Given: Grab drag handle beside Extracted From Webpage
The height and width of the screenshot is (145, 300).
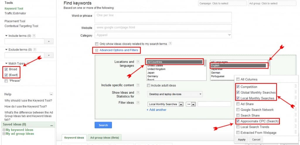Looking at the screenshot, I should (x=296, y=132).
